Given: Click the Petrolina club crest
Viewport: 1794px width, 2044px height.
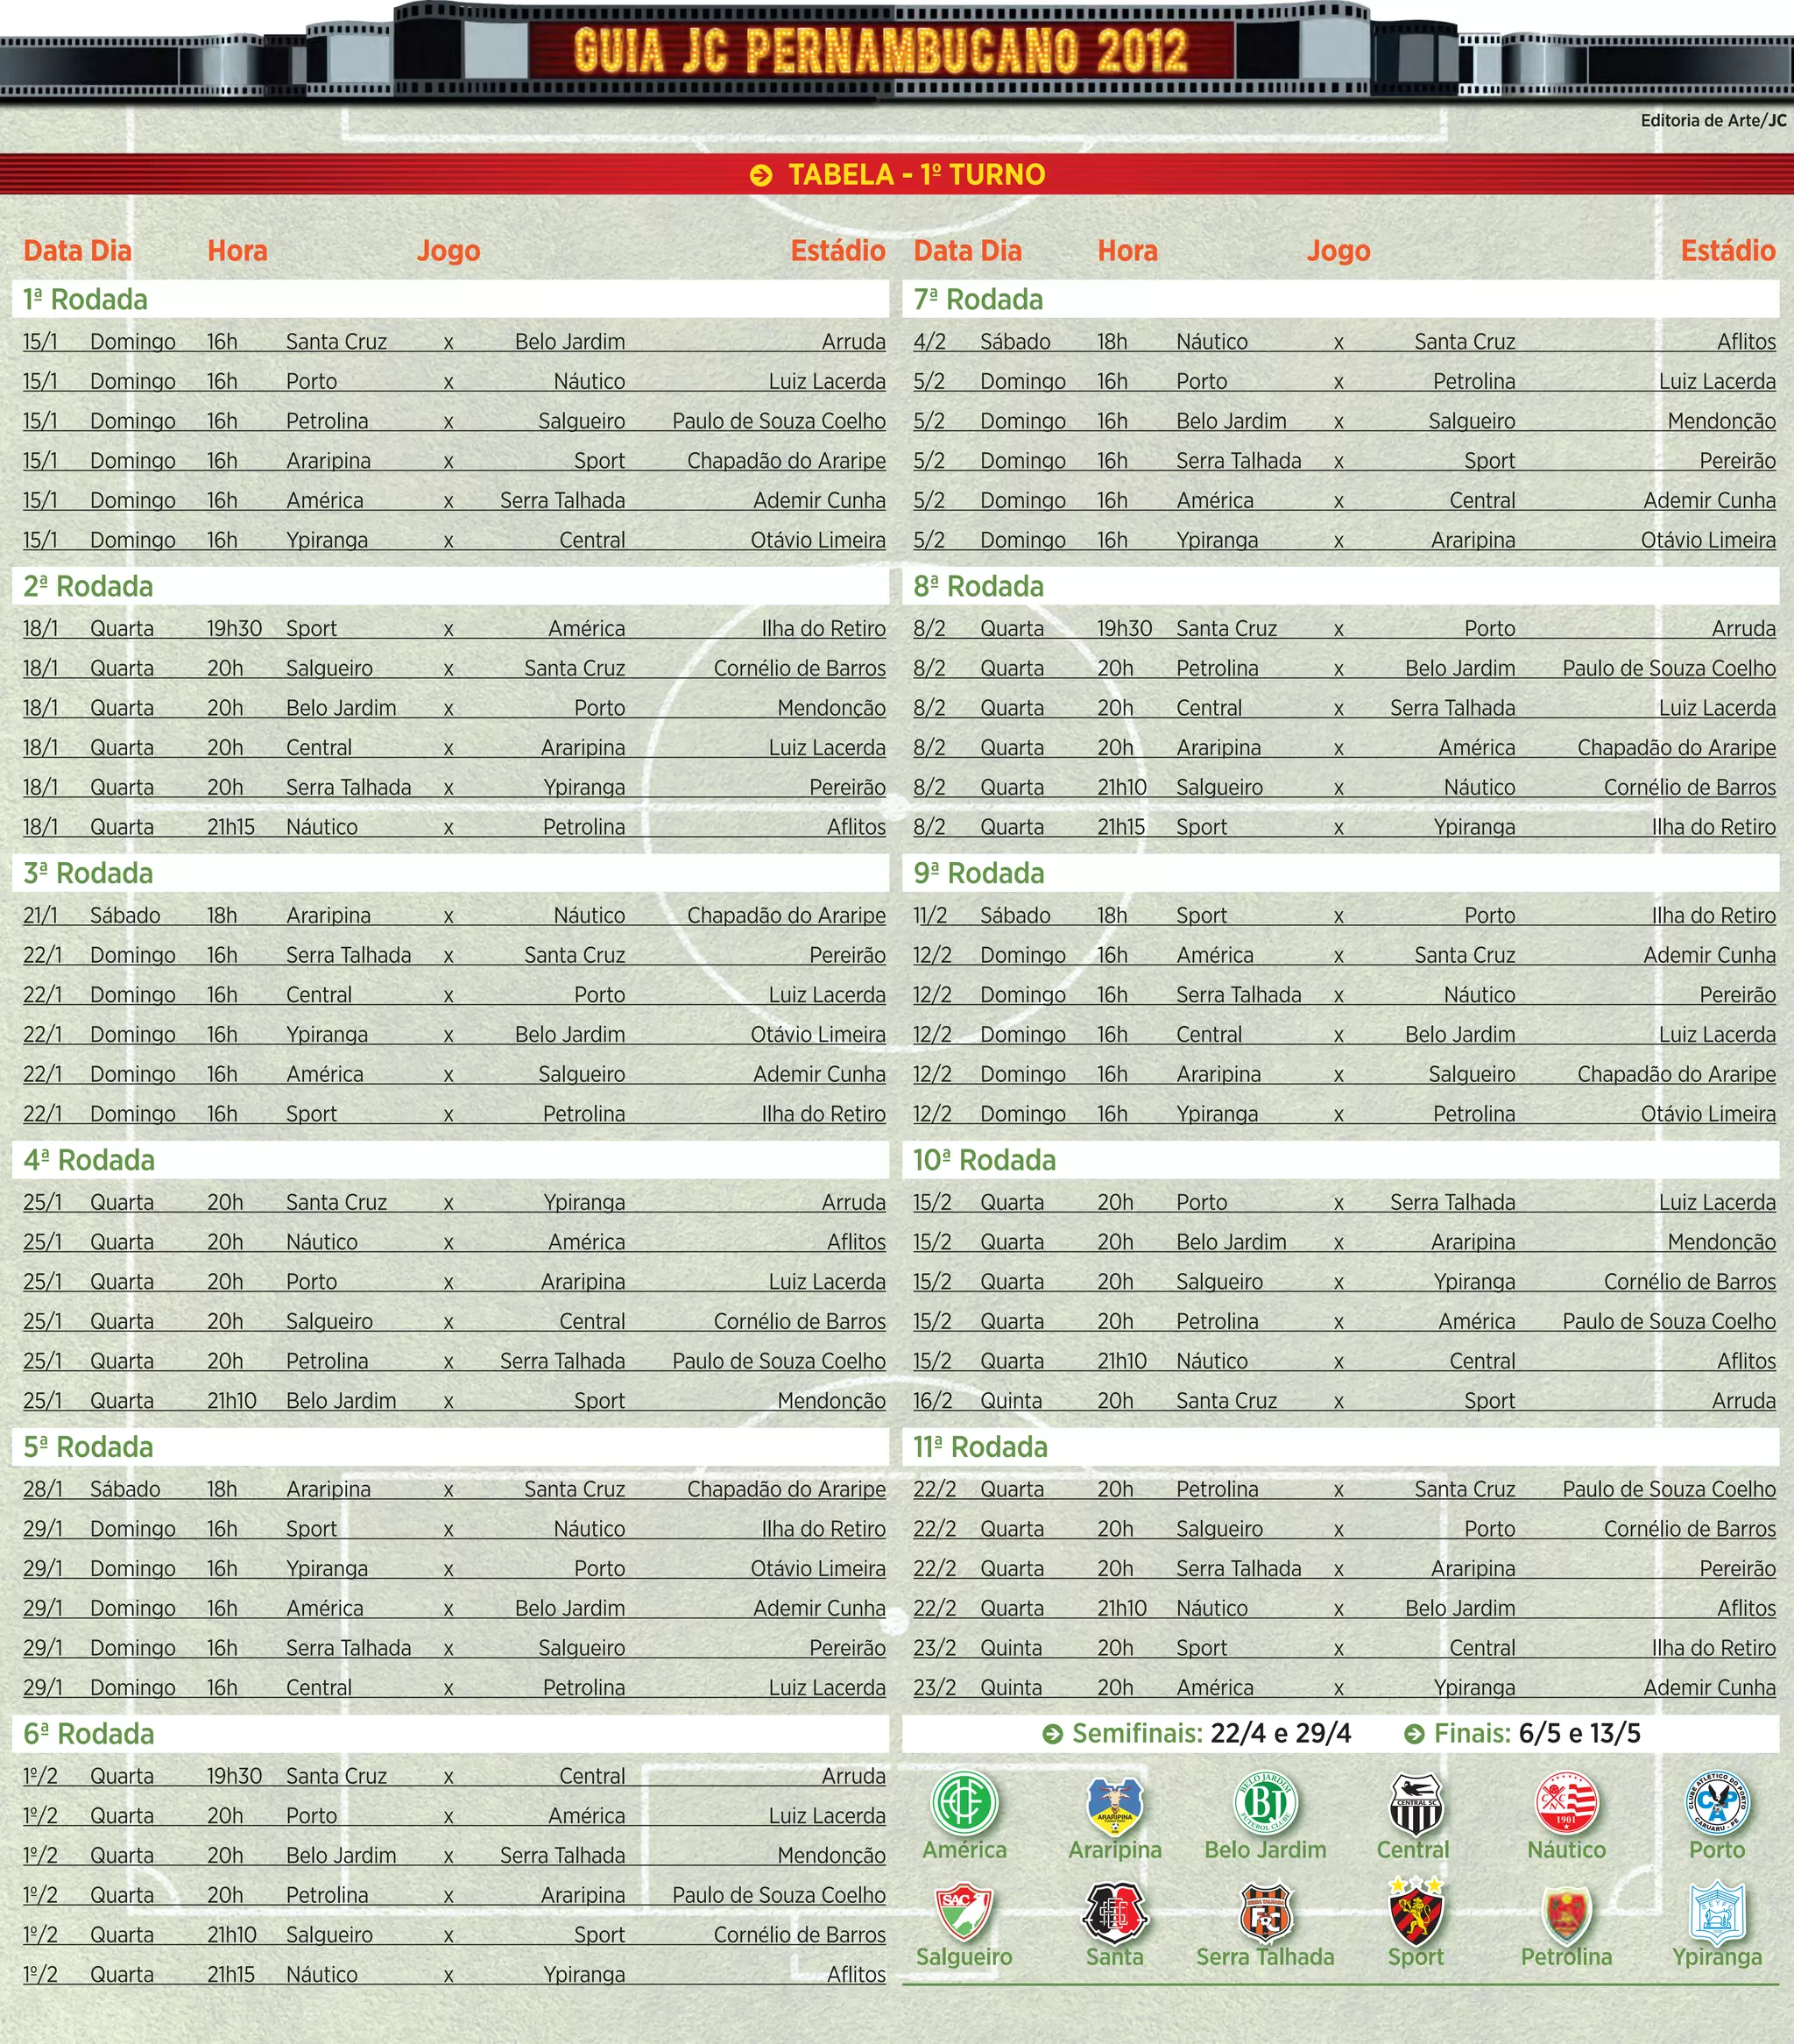Looking at the screenshot, I should tap(1566, 1914).
